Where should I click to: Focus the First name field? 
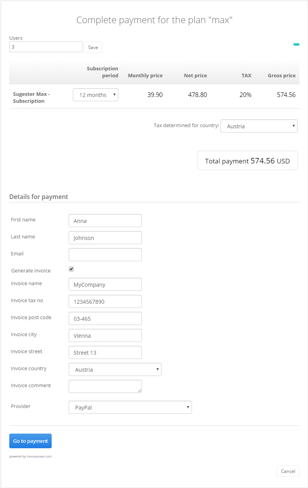[105, 221]
